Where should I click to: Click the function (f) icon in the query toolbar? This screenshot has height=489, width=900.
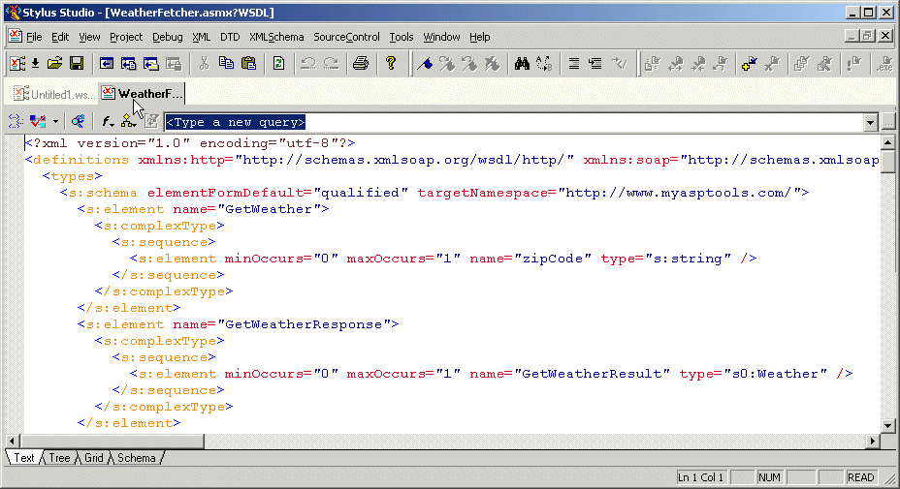pyautogui.click(x=107, y=122)
